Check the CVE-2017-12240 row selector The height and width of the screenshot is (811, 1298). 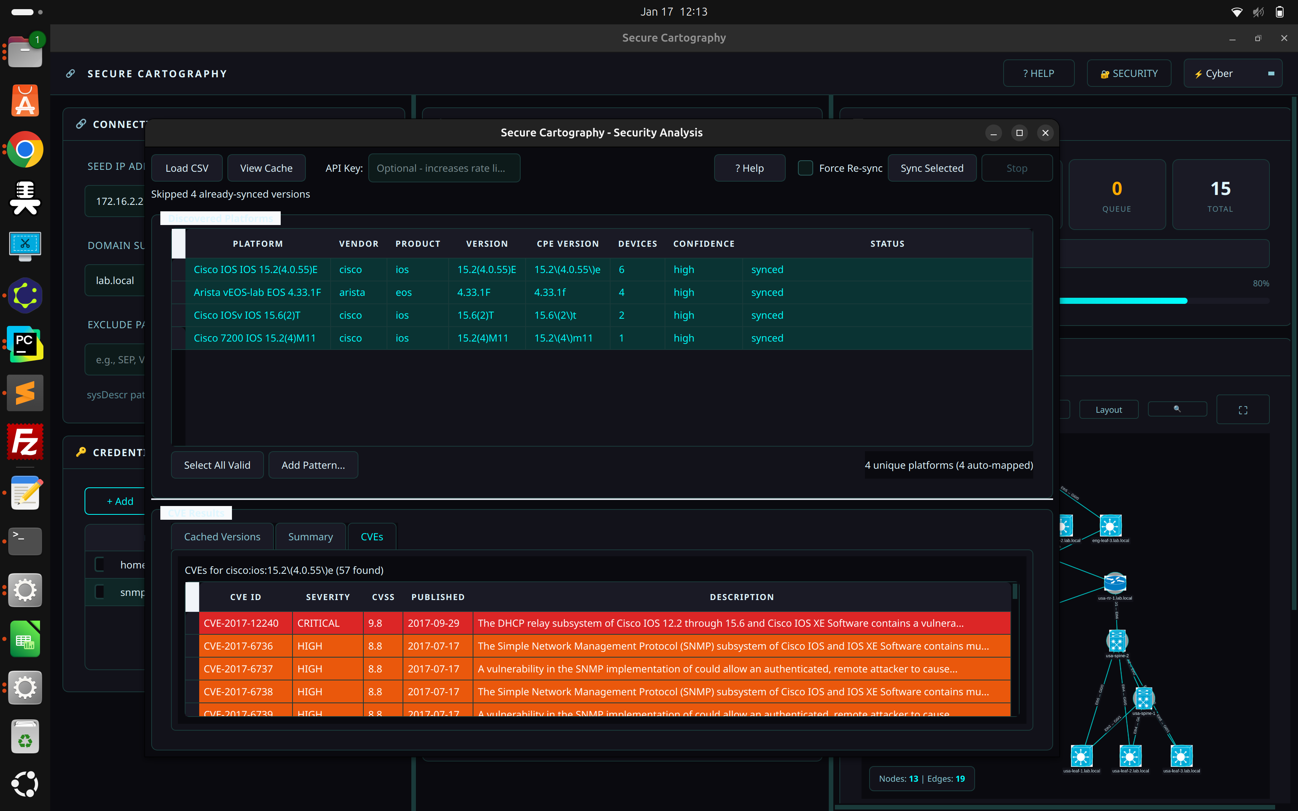point(192,623)
